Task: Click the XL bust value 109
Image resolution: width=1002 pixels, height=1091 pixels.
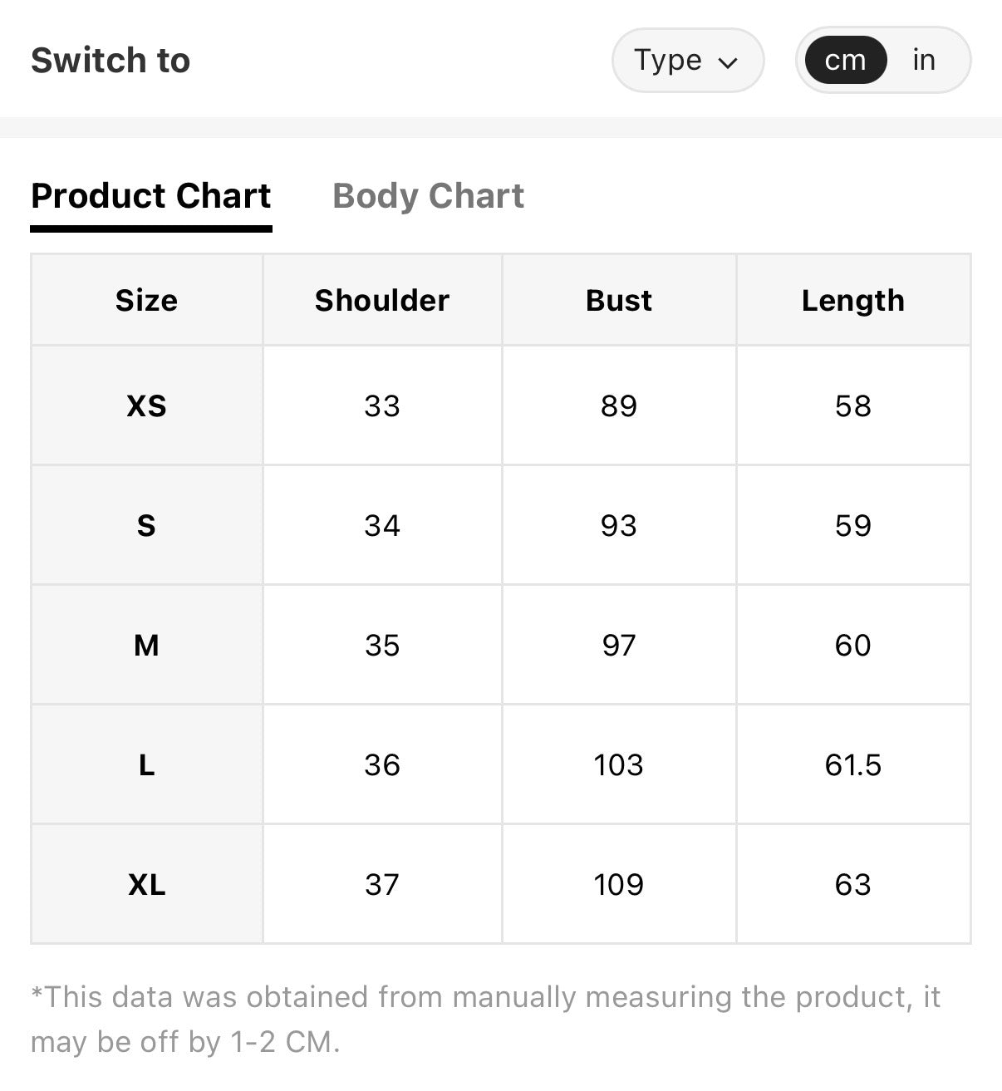Action: point(619,884)
